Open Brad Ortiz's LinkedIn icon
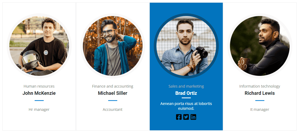Image resolution: width=299 pixels, height=133 pixels. coord(193,117)
